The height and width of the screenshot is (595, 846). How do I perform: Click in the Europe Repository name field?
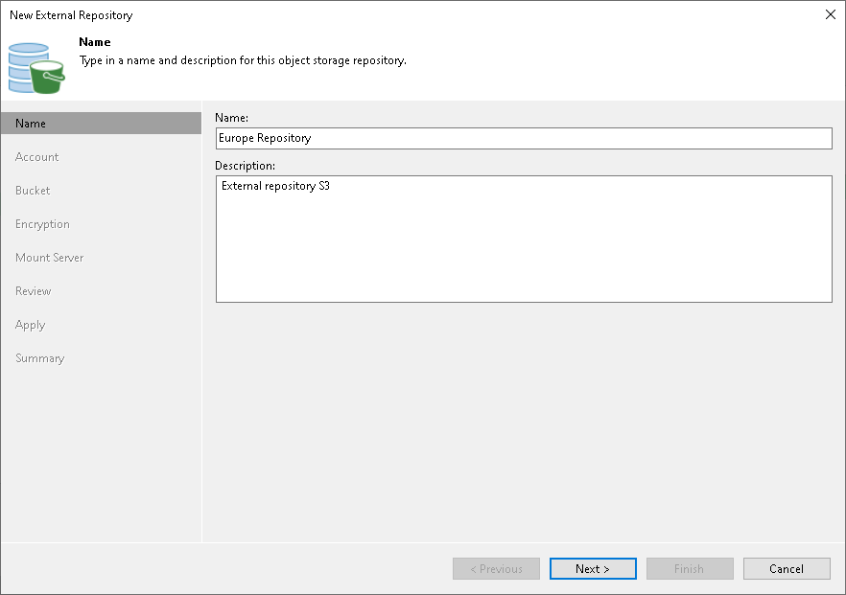click(x=524, y=139)
